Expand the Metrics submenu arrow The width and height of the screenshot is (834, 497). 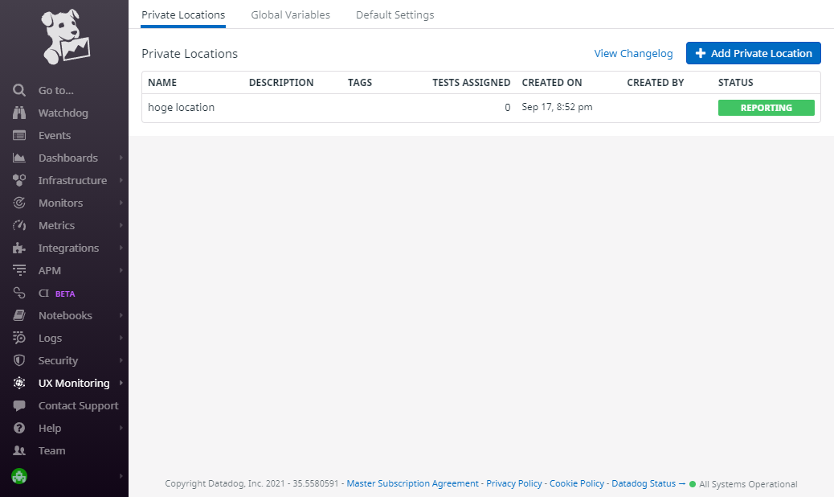pos(121,225)
